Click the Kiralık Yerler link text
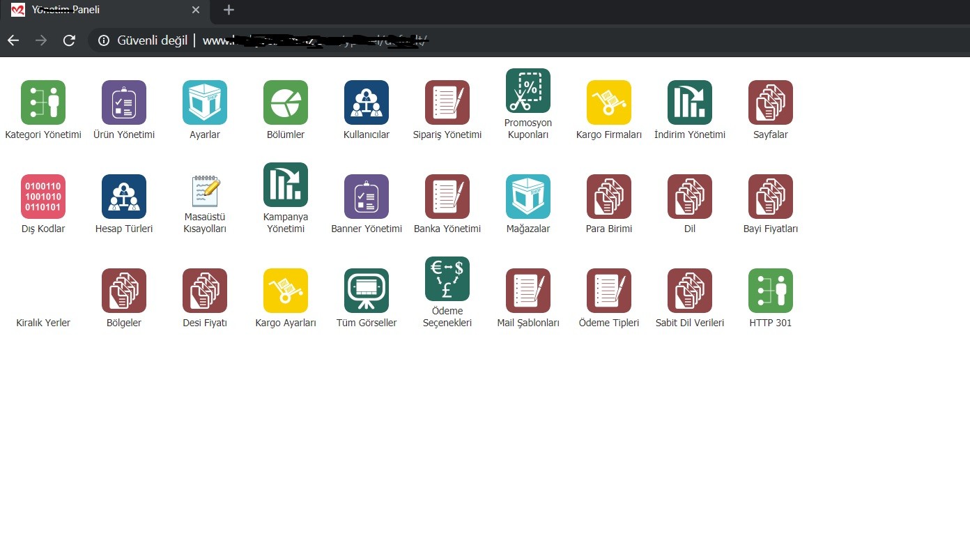Screen dimensions: 970x559 [x=43, y=323]
